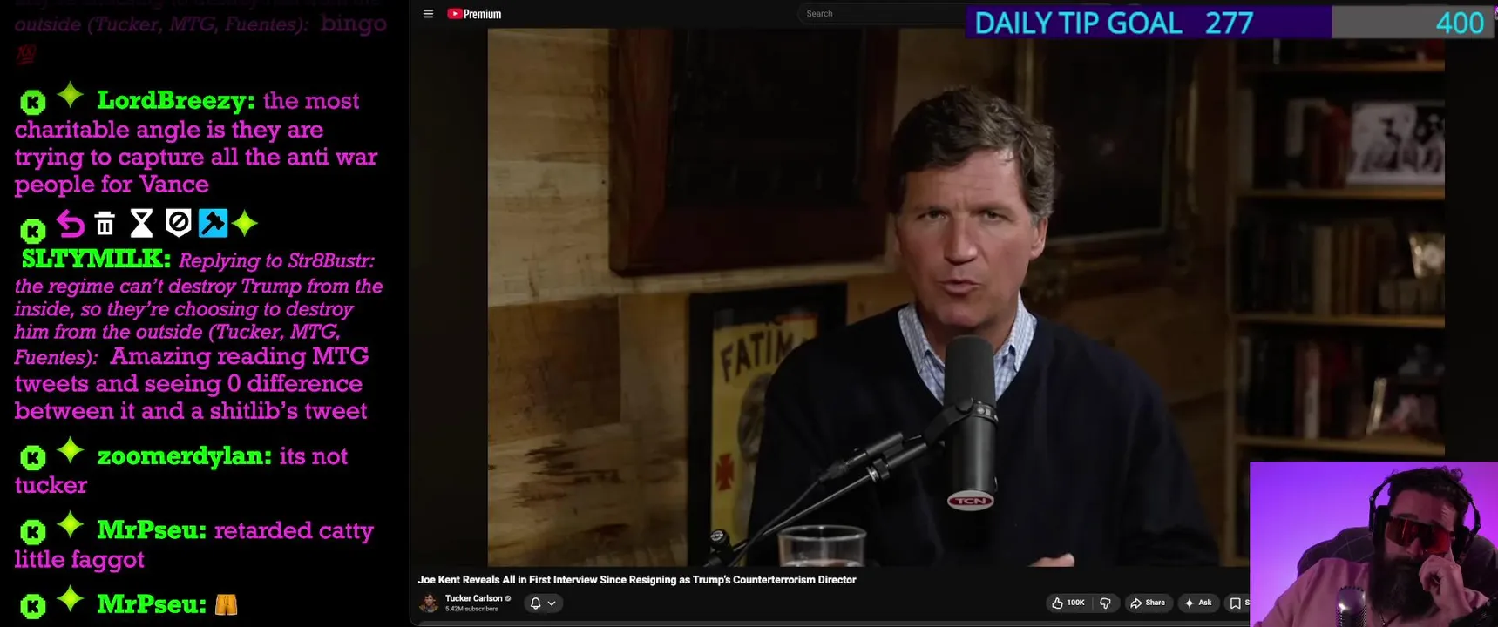
Task: Click MrPseu username beside the shorts emoji
Action: pyautogui.click(x=152, y=604)
